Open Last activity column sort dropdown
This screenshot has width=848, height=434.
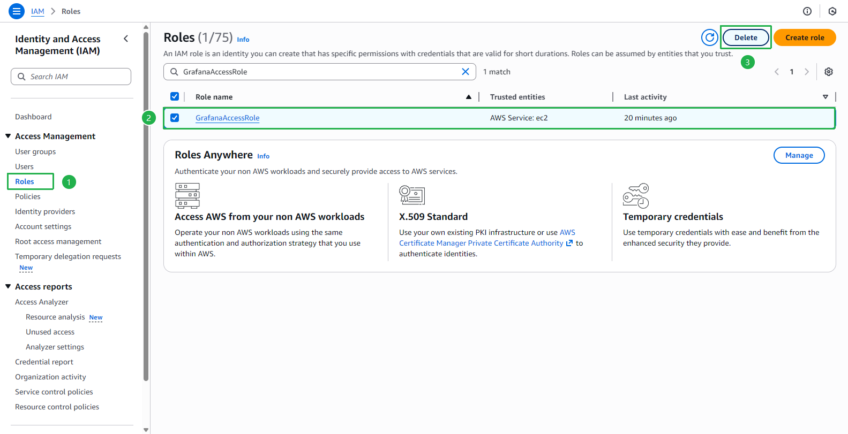[826, 97]
